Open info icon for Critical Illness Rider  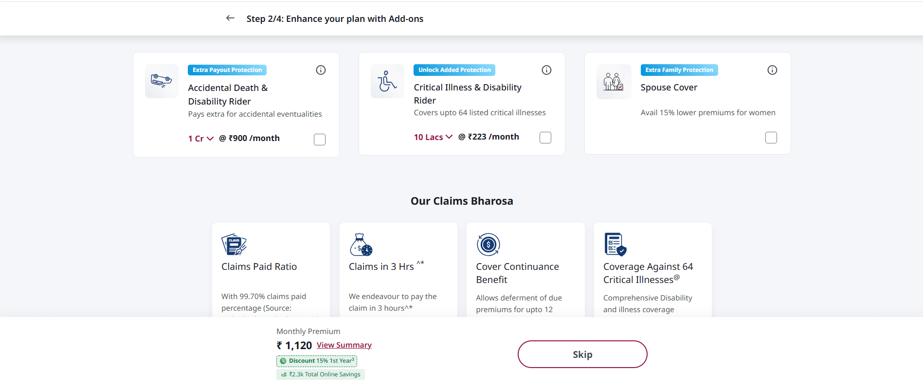(546, 70)
